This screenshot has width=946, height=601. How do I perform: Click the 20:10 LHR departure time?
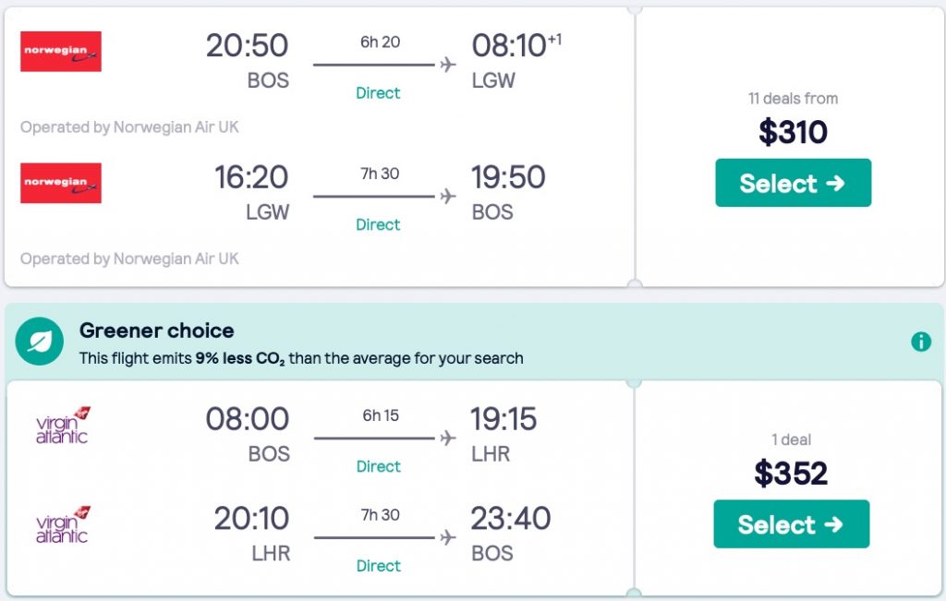coord(251,518)
